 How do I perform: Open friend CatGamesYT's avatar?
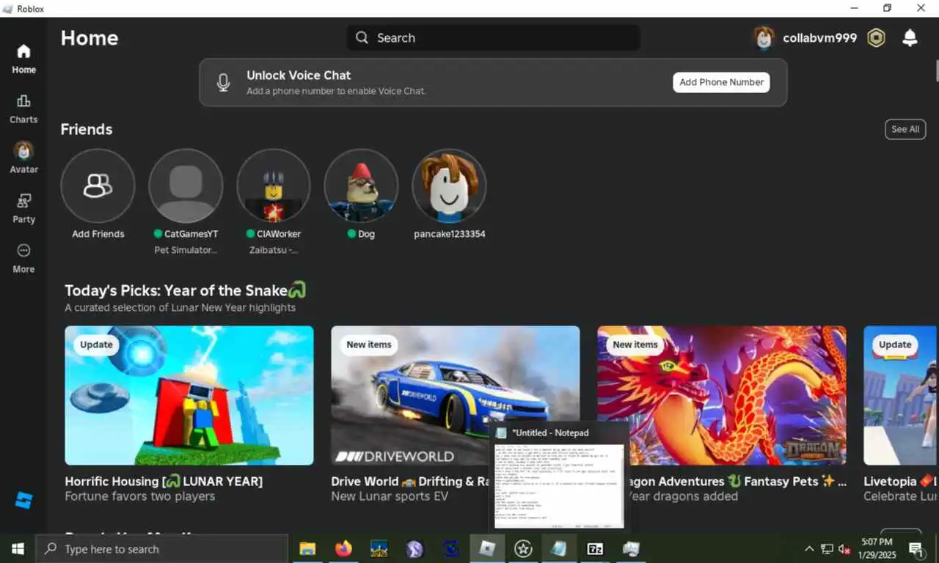pos(186,185)
